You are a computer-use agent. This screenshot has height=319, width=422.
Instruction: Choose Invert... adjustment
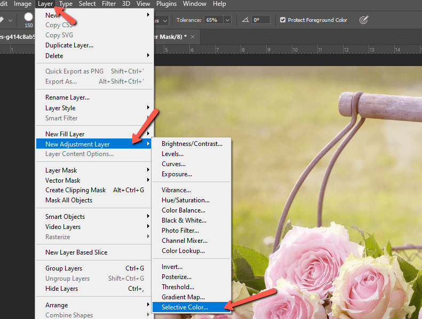(x=192, y=267)
